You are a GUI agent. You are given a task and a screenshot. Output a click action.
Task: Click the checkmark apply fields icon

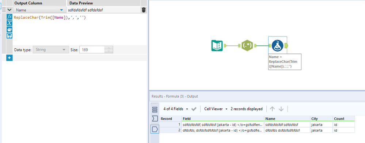194,109
